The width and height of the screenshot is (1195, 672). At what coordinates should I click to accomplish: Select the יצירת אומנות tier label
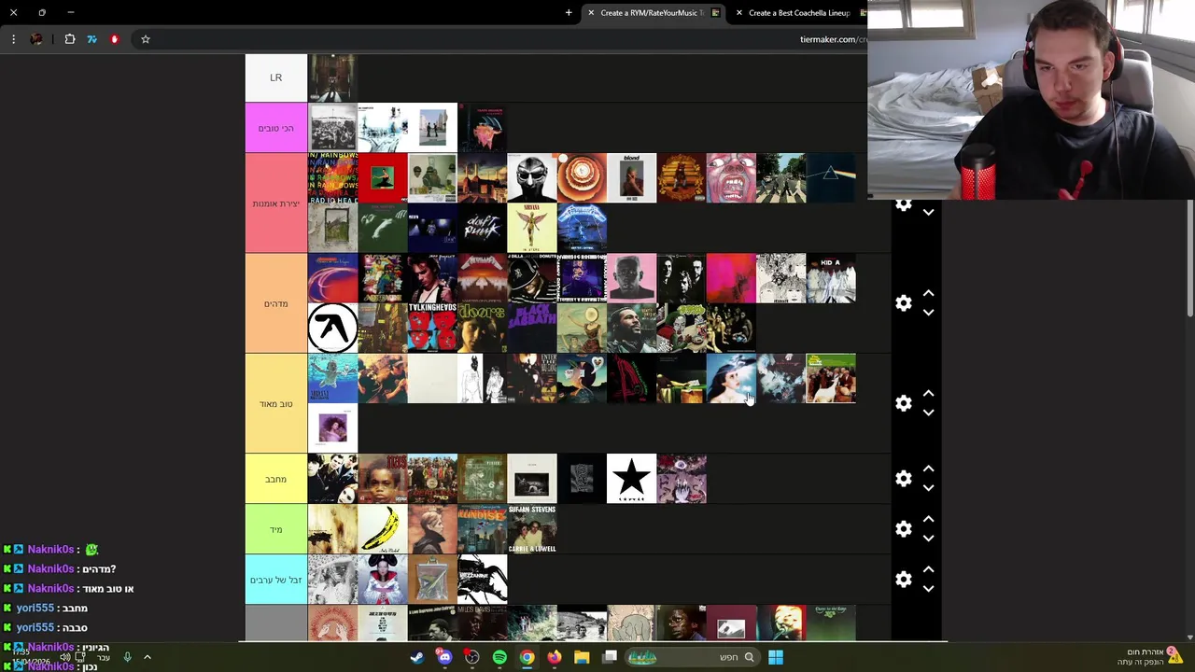(275, 203)
